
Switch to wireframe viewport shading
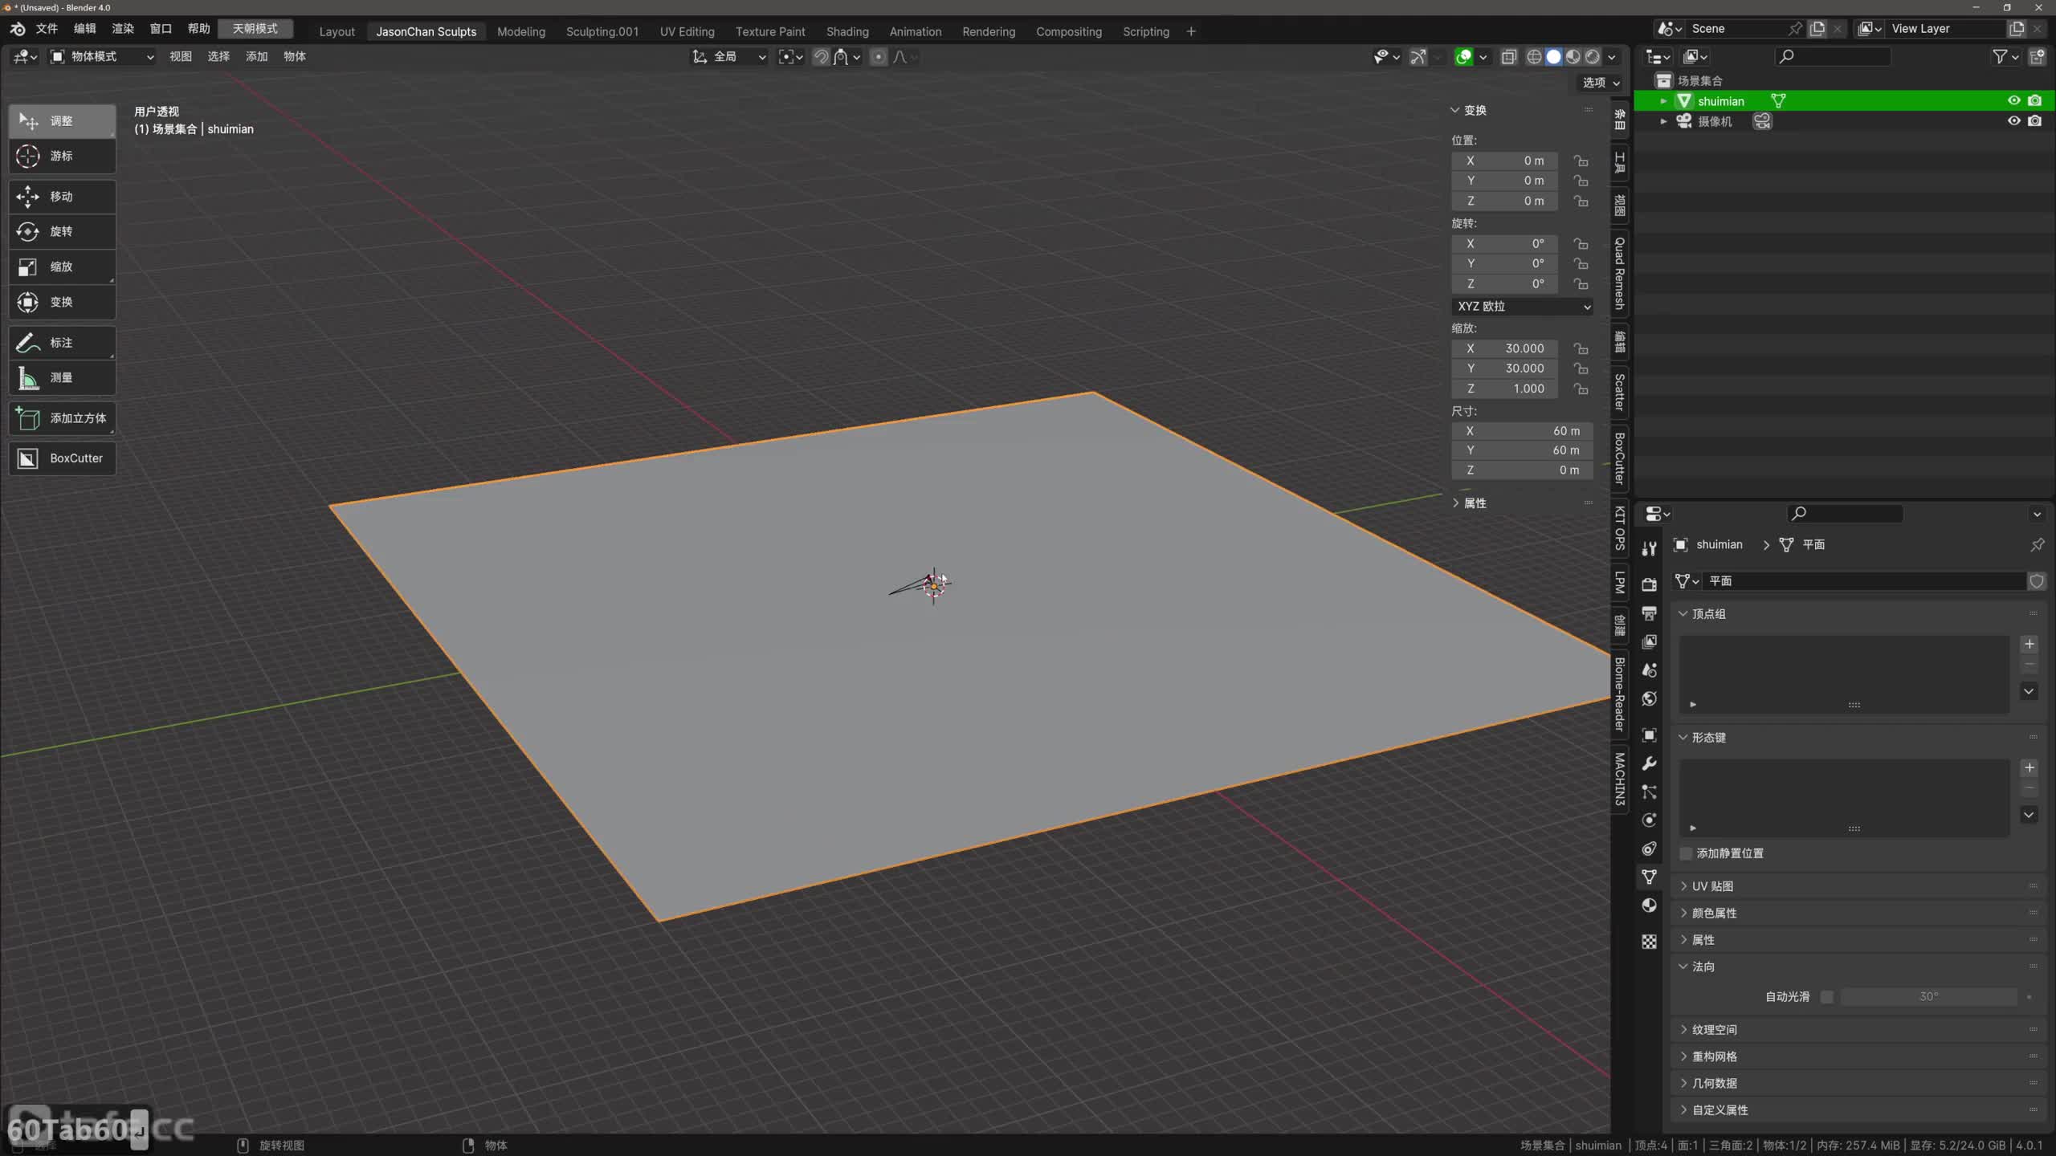point(1534,56)
